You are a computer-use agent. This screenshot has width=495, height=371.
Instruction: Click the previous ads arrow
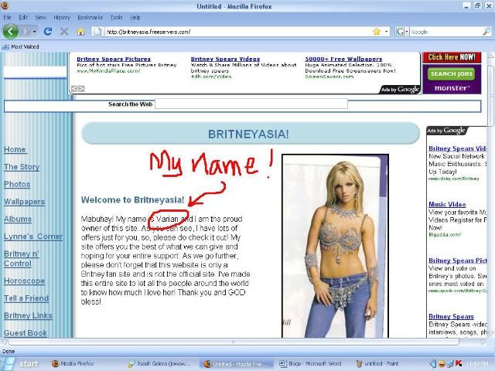click(x=74, y=89)
